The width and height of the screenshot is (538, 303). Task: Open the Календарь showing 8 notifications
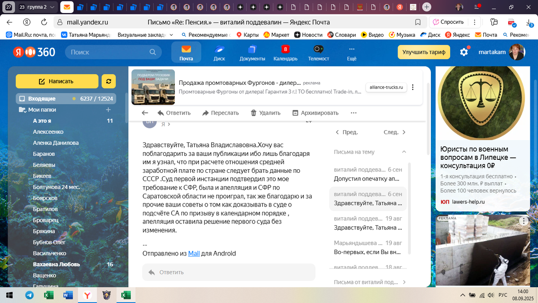point(286,53)
